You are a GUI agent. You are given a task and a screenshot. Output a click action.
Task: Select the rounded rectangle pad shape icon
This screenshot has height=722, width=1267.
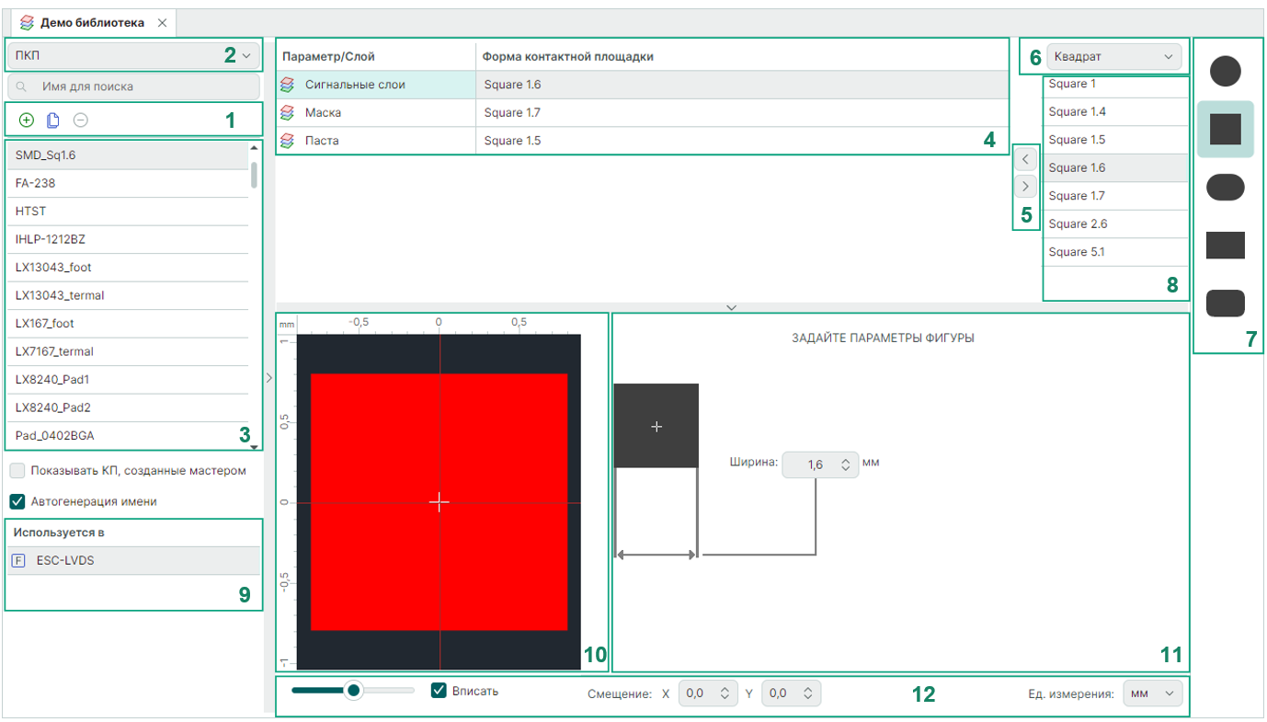(x=1225, y=304)
